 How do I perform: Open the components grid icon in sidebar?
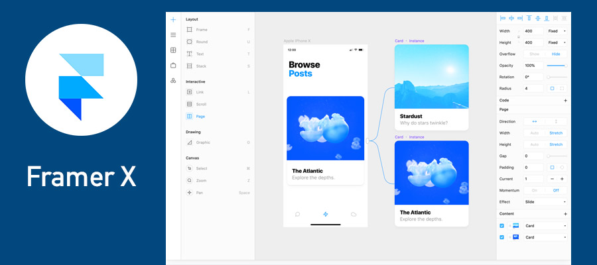point(173,50)
